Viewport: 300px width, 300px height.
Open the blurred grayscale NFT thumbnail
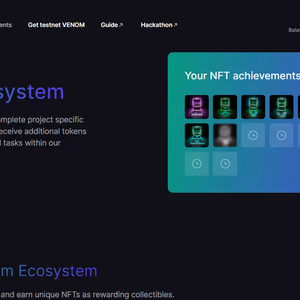tap(225, 136)
